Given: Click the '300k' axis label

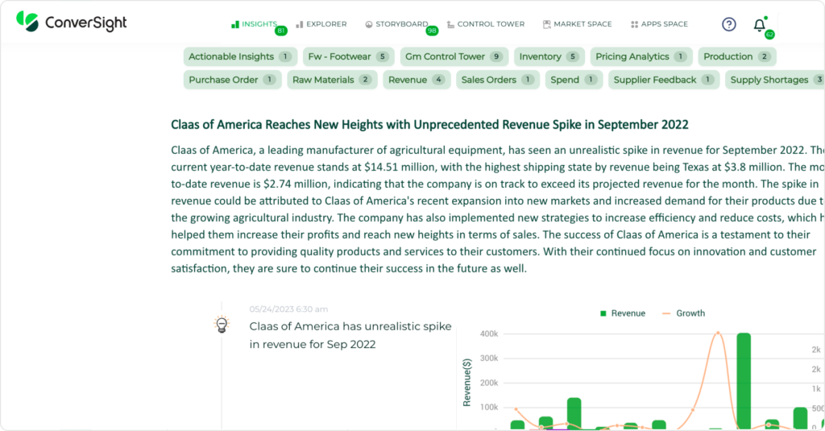Looking at the screenshot, I should (489, 358).
